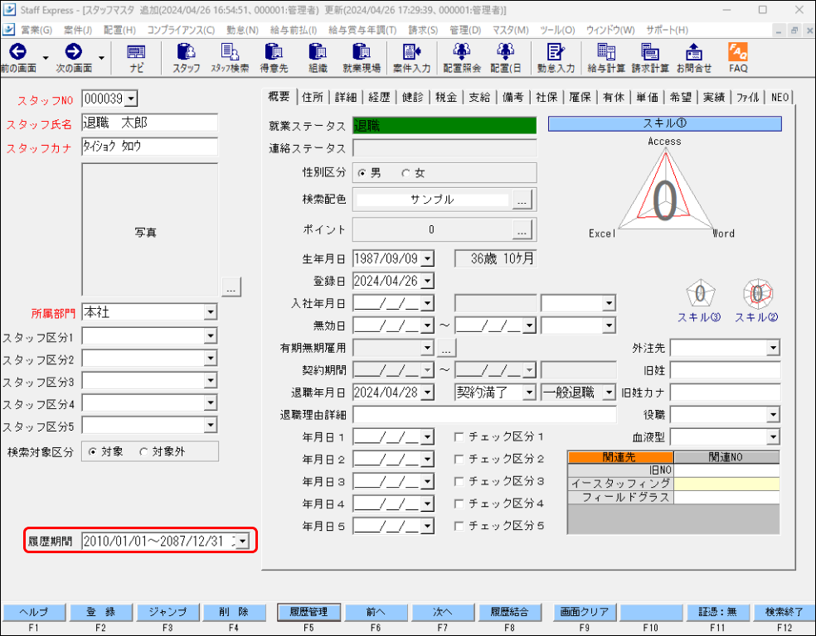Open the 契約満了 retirement reason dropdown
The height and width of the screenshot is (636, 816).
coord(529,393)
